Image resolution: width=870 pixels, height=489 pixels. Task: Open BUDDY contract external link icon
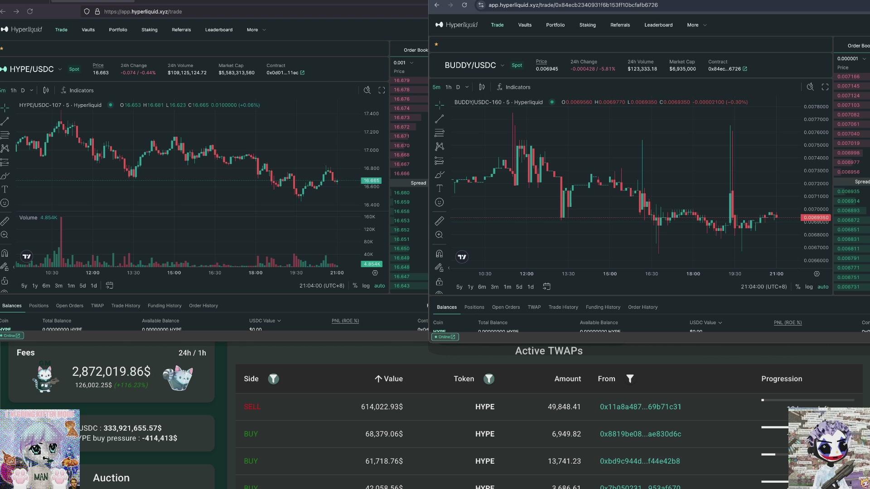tap(745, 69)
